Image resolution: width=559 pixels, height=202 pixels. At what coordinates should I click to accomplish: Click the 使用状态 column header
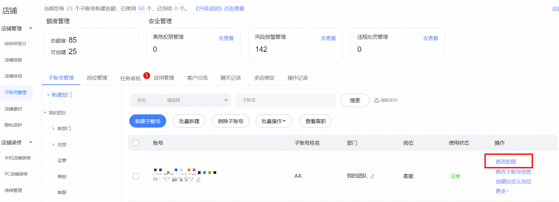click(x=459, y=143)
